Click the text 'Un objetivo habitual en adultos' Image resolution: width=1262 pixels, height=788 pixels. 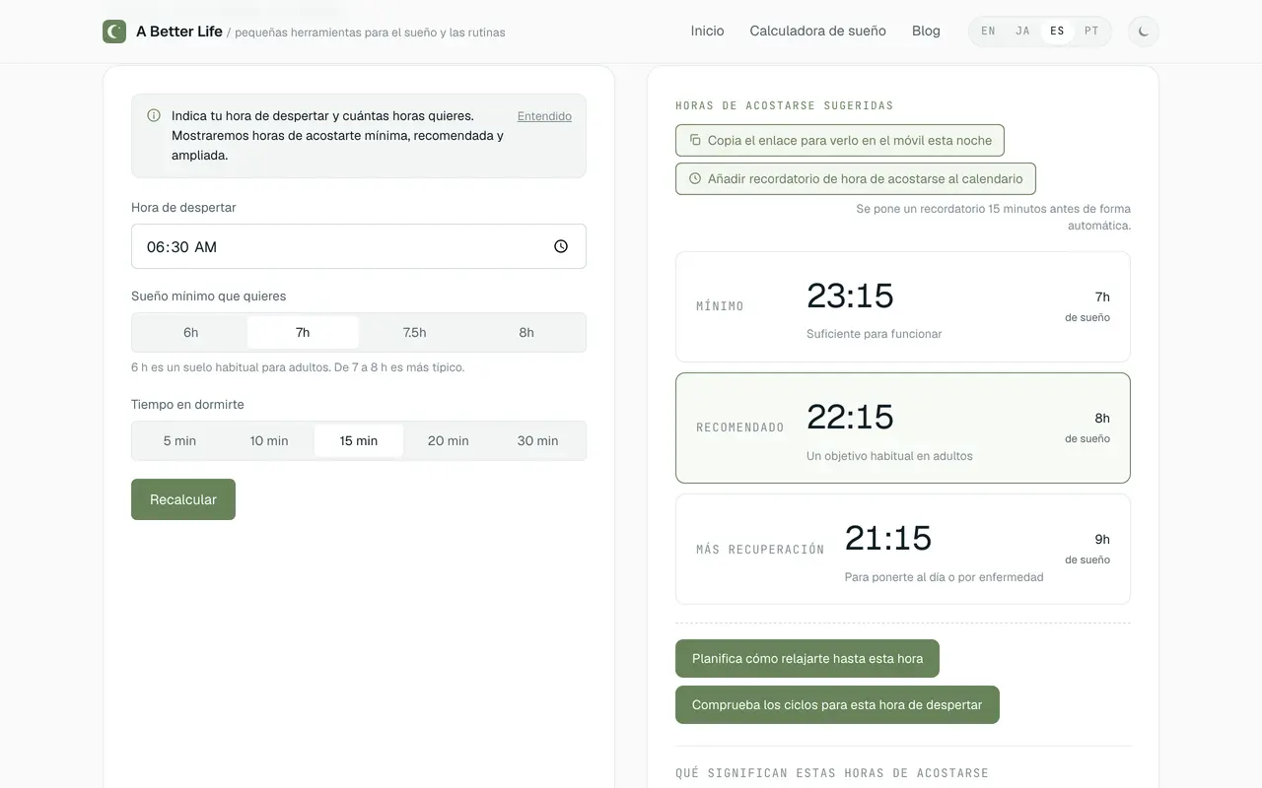(x=889, y=456)
